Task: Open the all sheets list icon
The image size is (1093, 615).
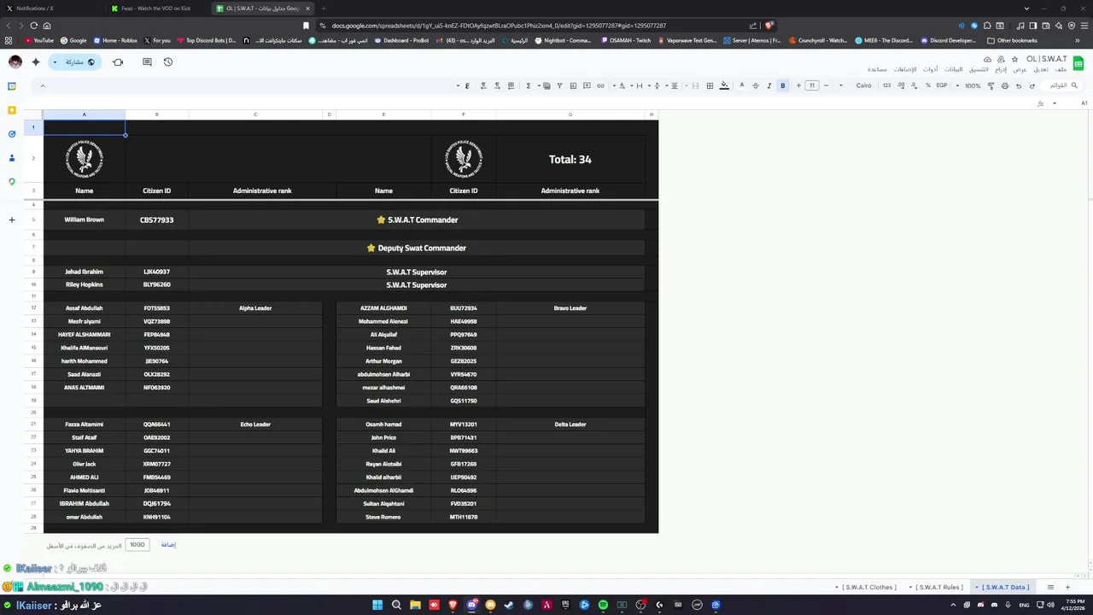Action: (x=1051, y=587)
